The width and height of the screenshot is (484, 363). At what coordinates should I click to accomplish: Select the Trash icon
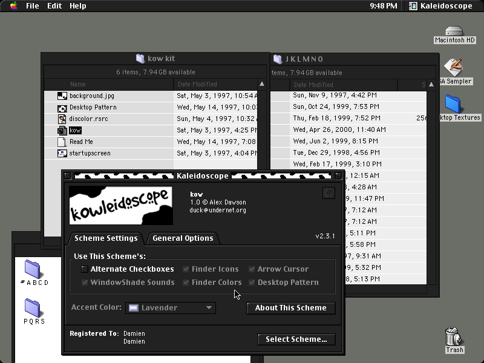point(453,336)
